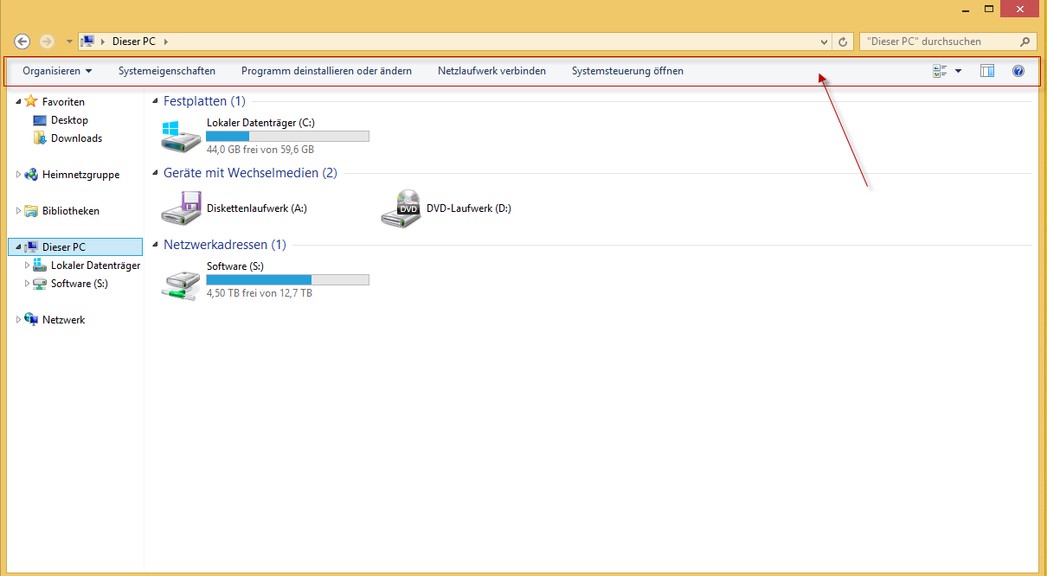Open the address bar history dropdown

824,42
